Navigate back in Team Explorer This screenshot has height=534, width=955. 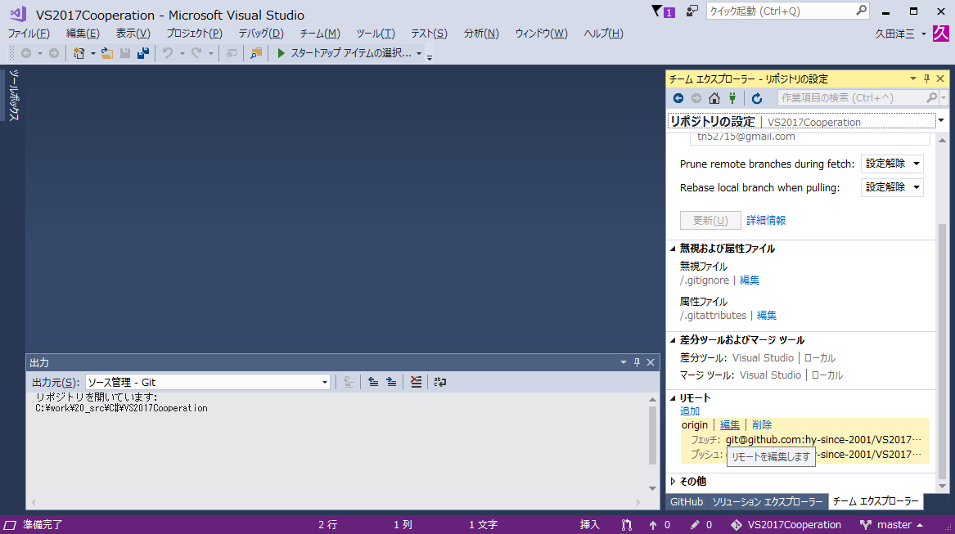[x=678, y=97]
